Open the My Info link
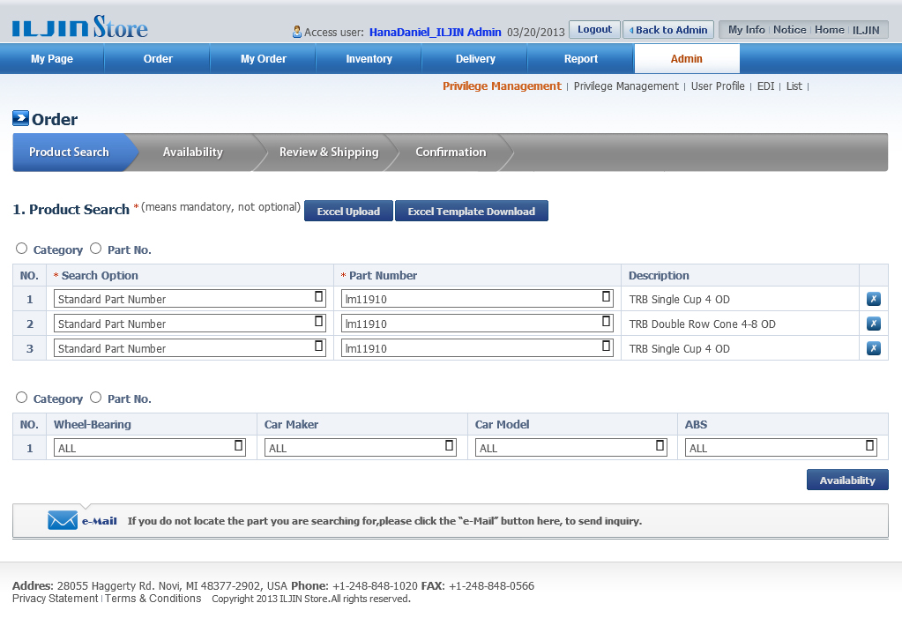This screenshot has width=902, height=618. (746, 29)
